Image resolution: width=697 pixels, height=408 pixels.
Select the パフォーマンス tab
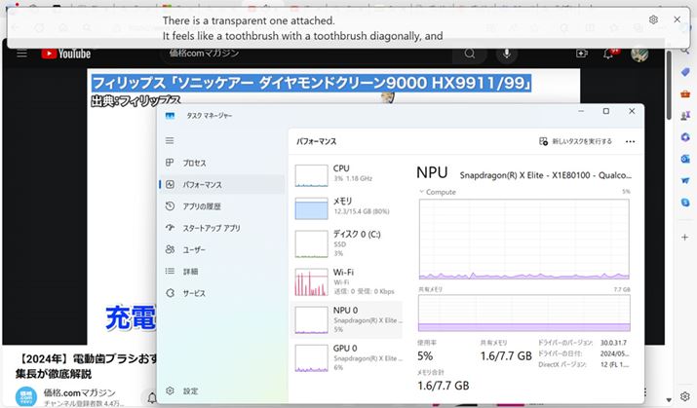202,184
